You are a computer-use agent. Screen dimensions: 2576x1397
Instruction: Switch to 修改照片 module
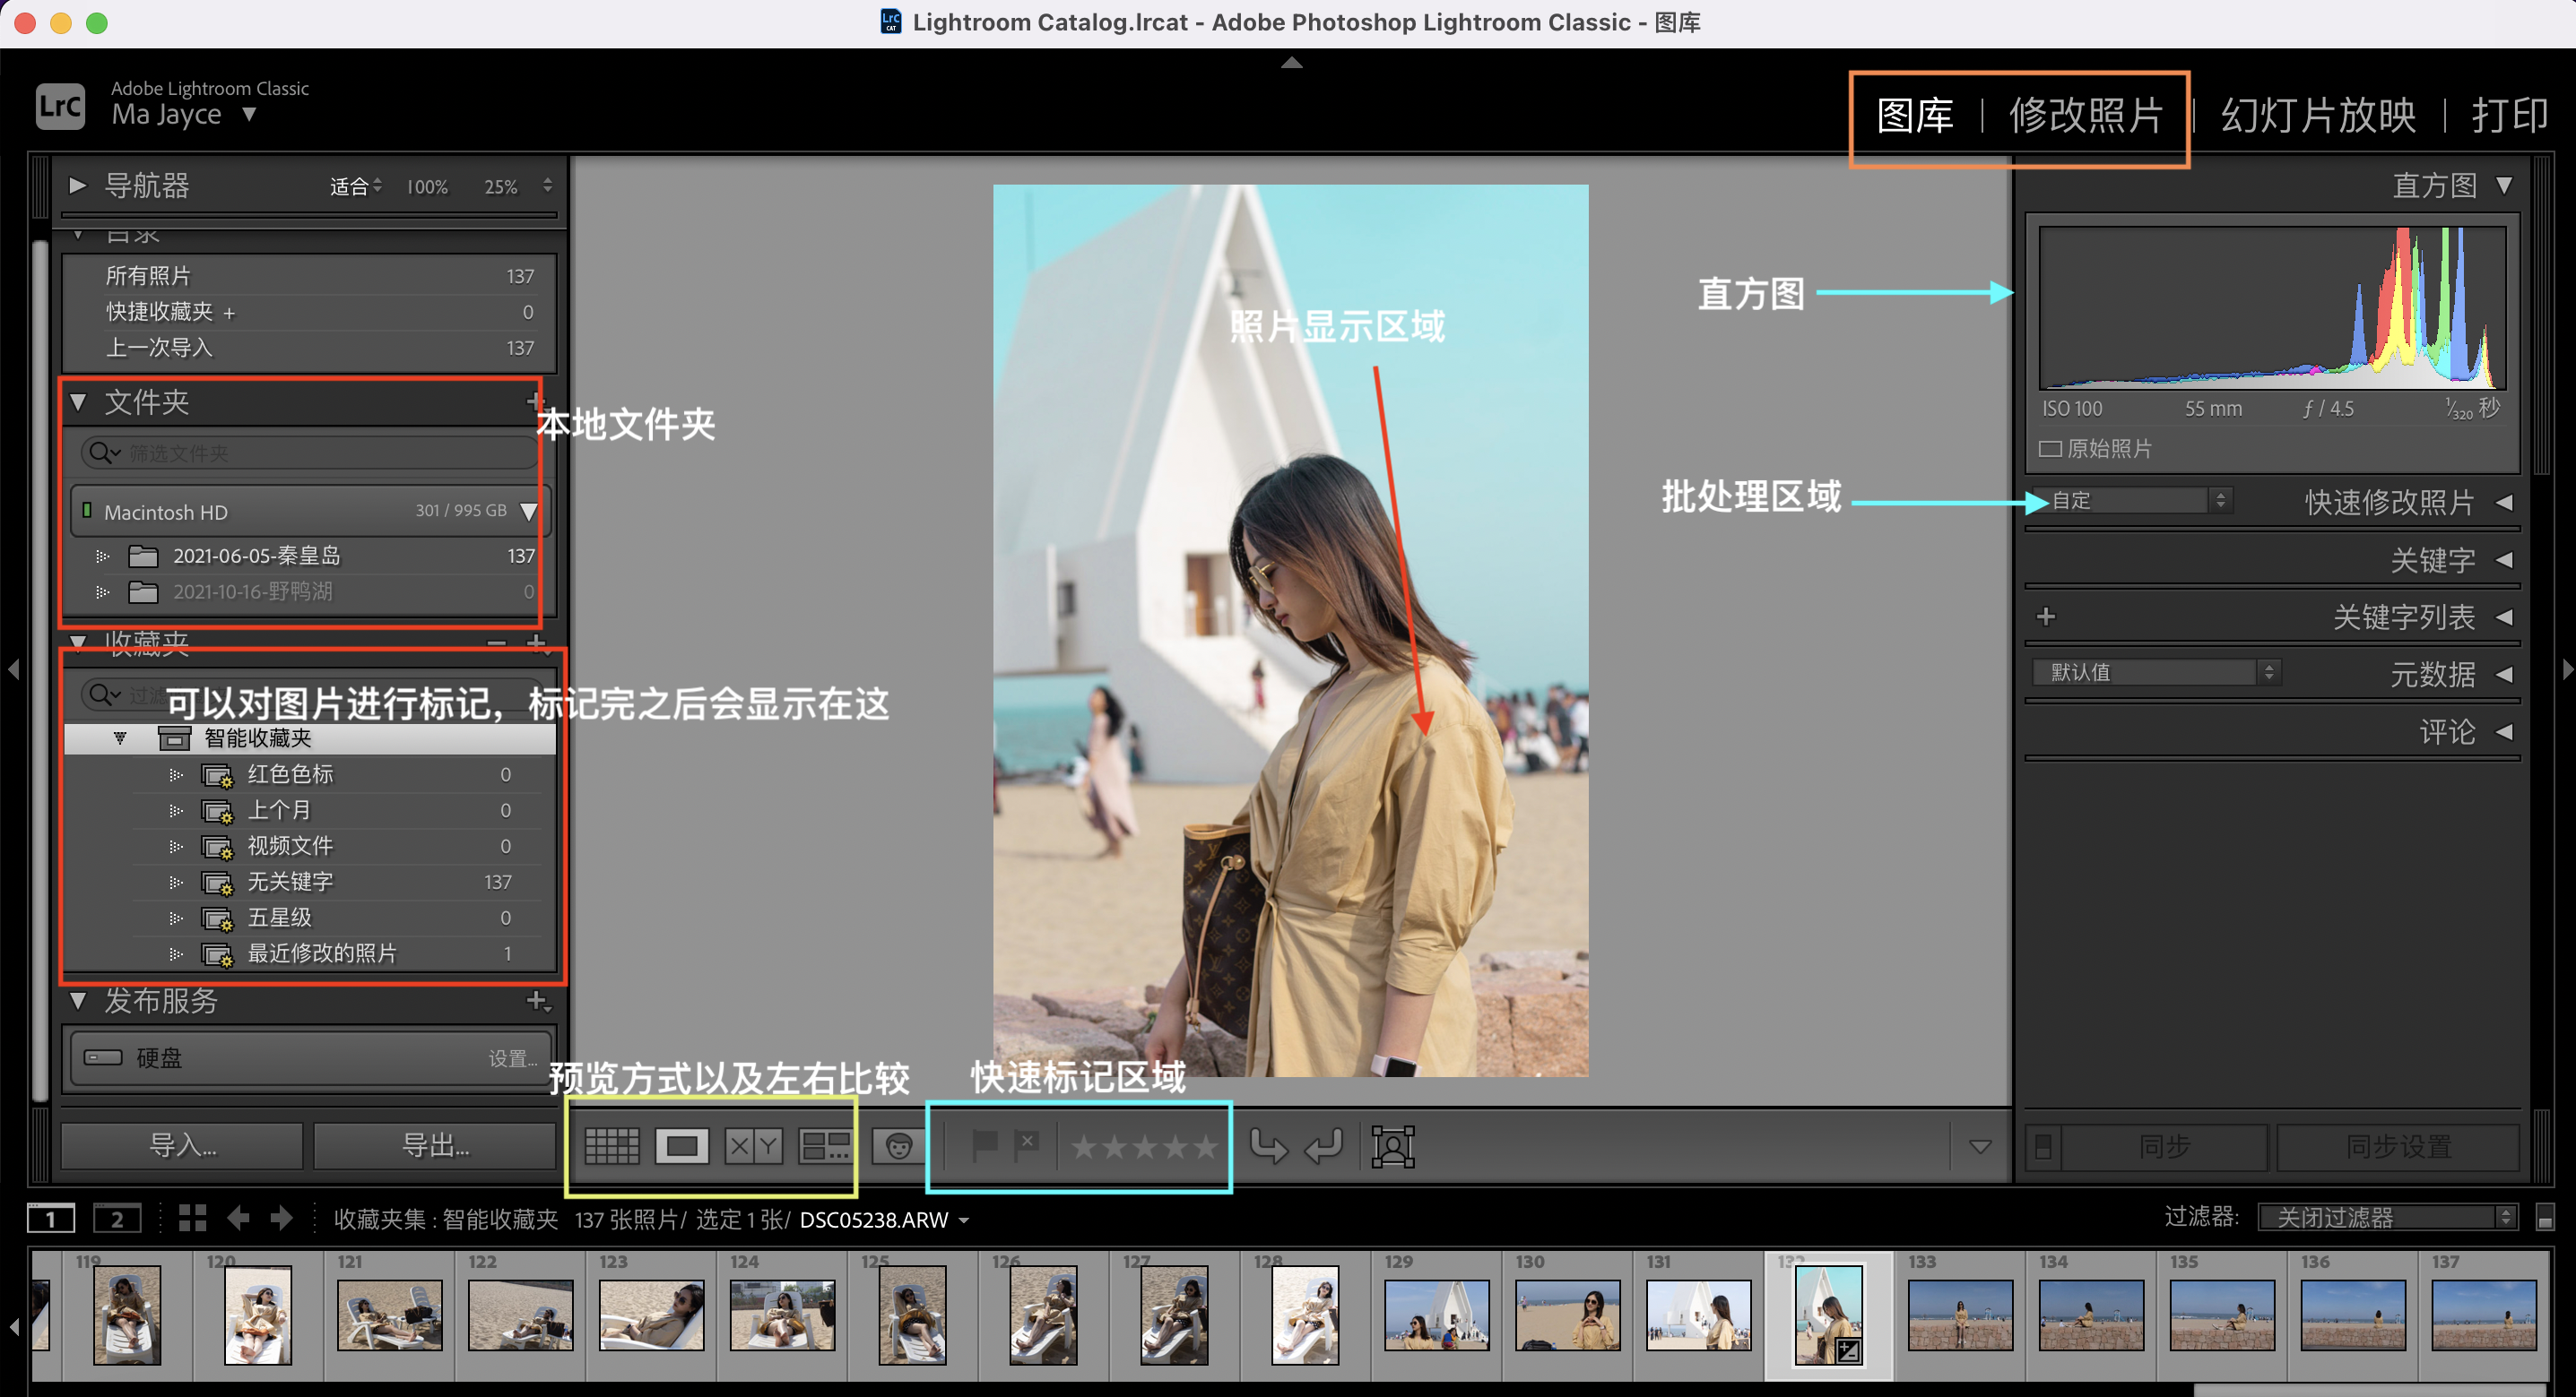click(x=2086, y=115)
